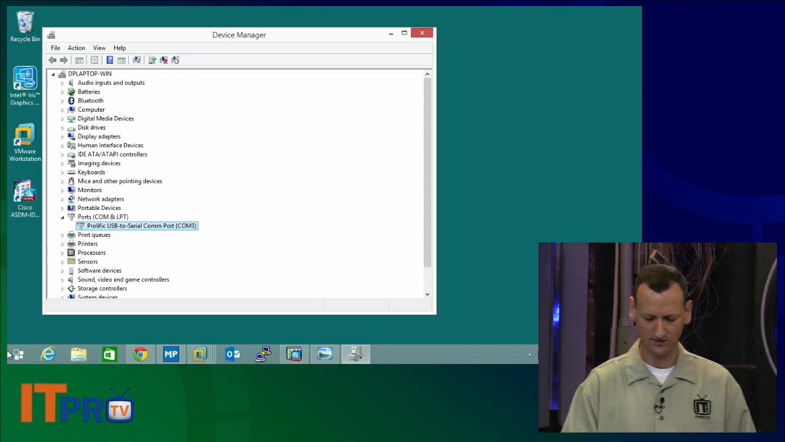Toggle the Show/Hide Action Pane toolbar icon
Viewport: 785px width, 442px height.
[x=121, y=60]
